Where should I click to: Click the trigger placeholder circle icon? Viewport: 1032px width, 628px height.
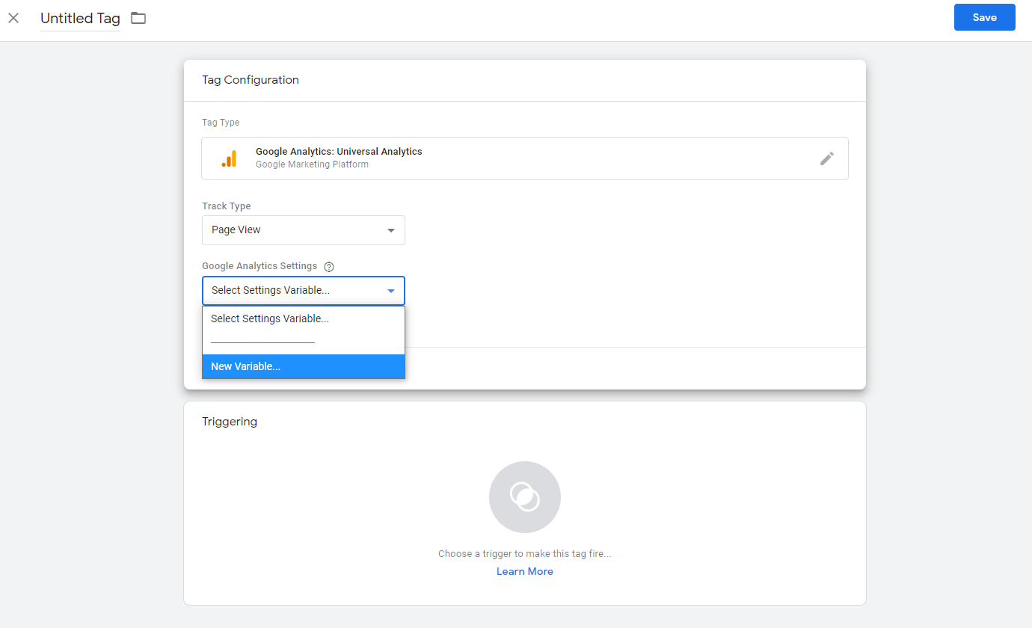pos(525,497)
